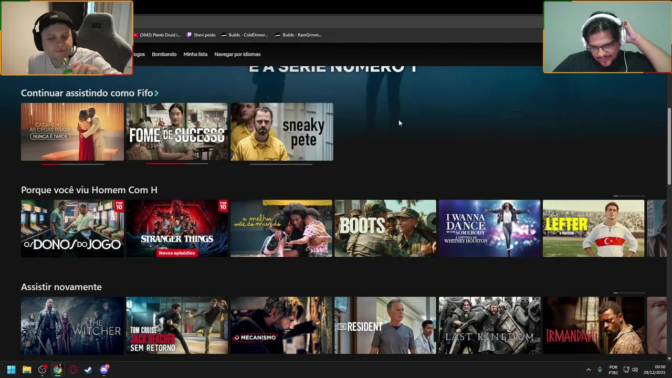Click the Novos episódios badge on Stranger Things
Viewport: 672px width, 378px height.
pyautogui.click(x=177, y=253)
